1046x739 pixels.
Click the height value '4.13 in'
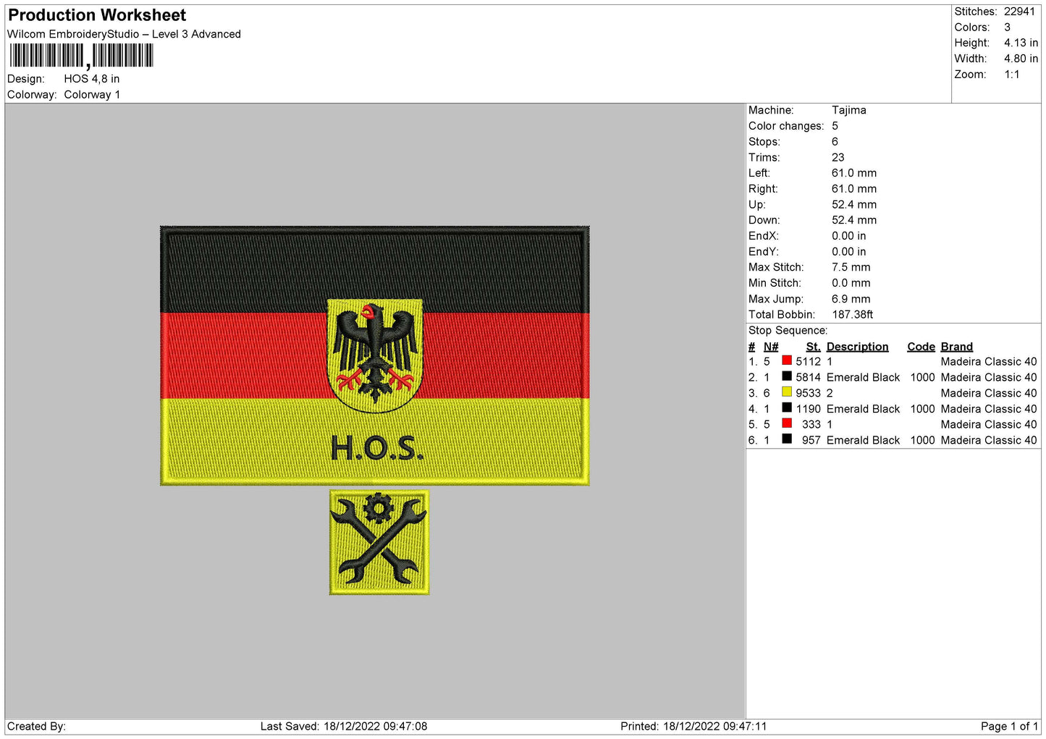1021,43
